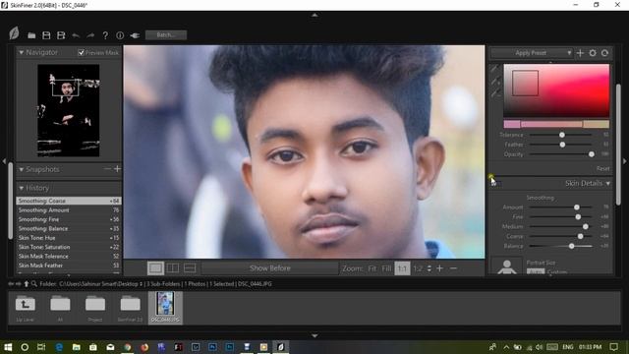
Task: Select history entry Skin Mask: Tolerance
Action: point(69,256)
